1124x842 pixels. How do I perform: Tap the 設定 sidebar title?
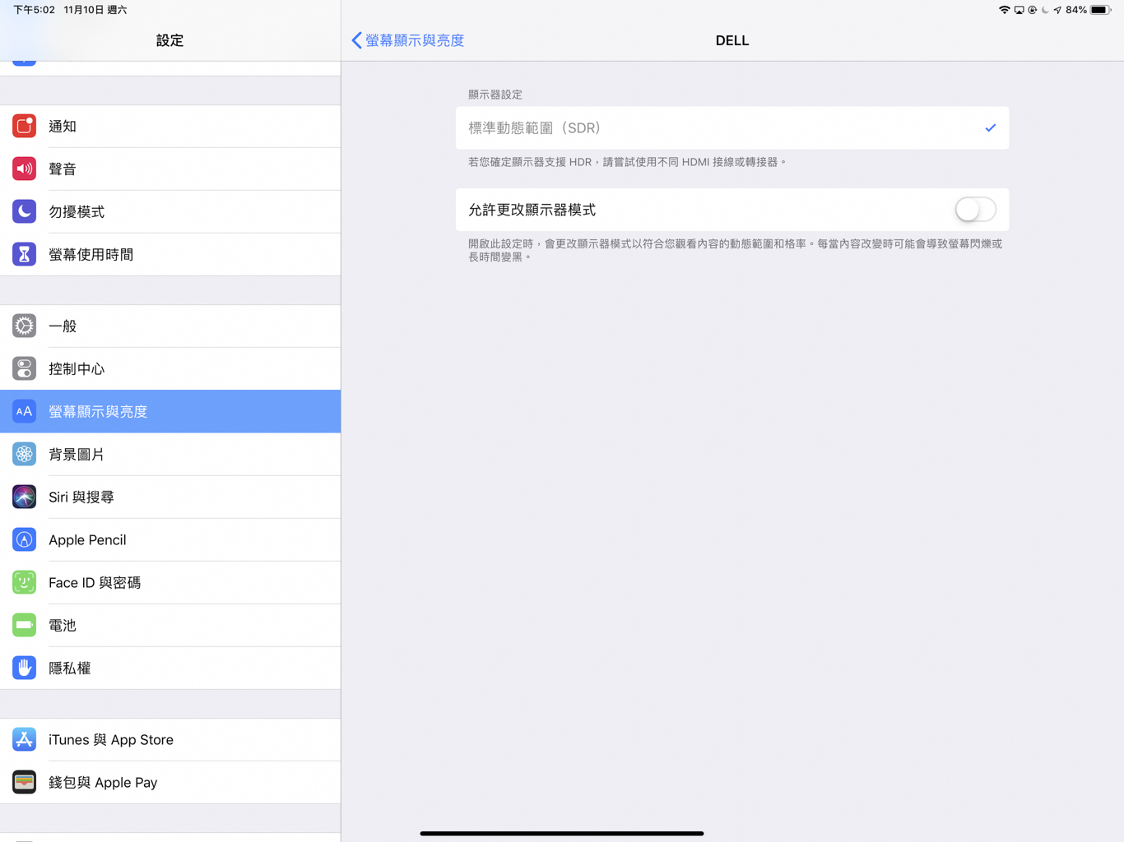(170, 40)
